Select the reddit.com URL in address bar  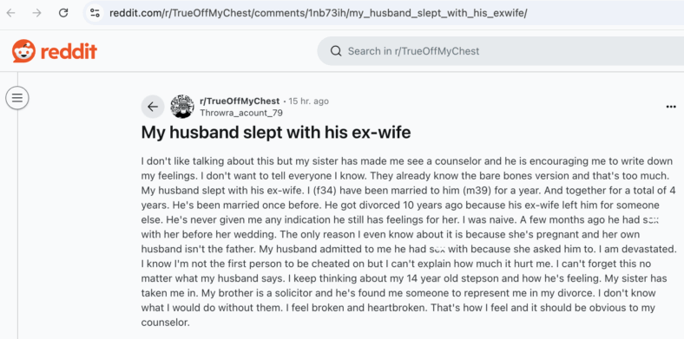tap(318, 13)
